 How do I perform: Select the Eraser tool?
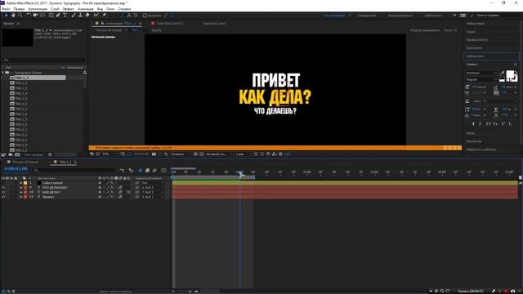87,16
